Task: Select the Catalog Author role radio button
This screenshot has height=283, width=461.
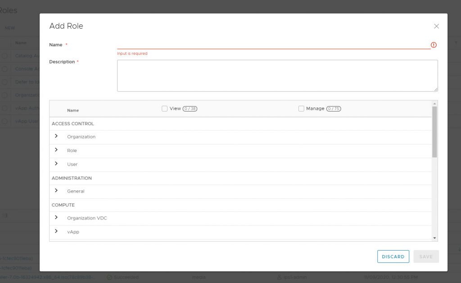Action: point(5,56)
